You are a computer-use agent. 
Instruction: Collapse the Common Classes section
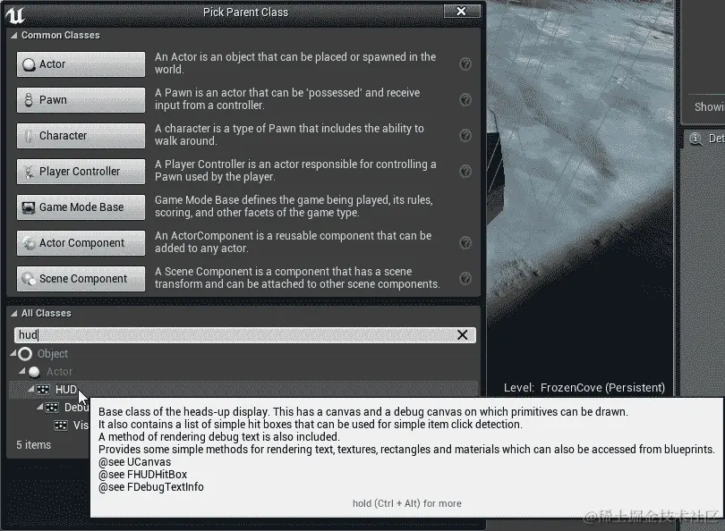tap(13, 36)
